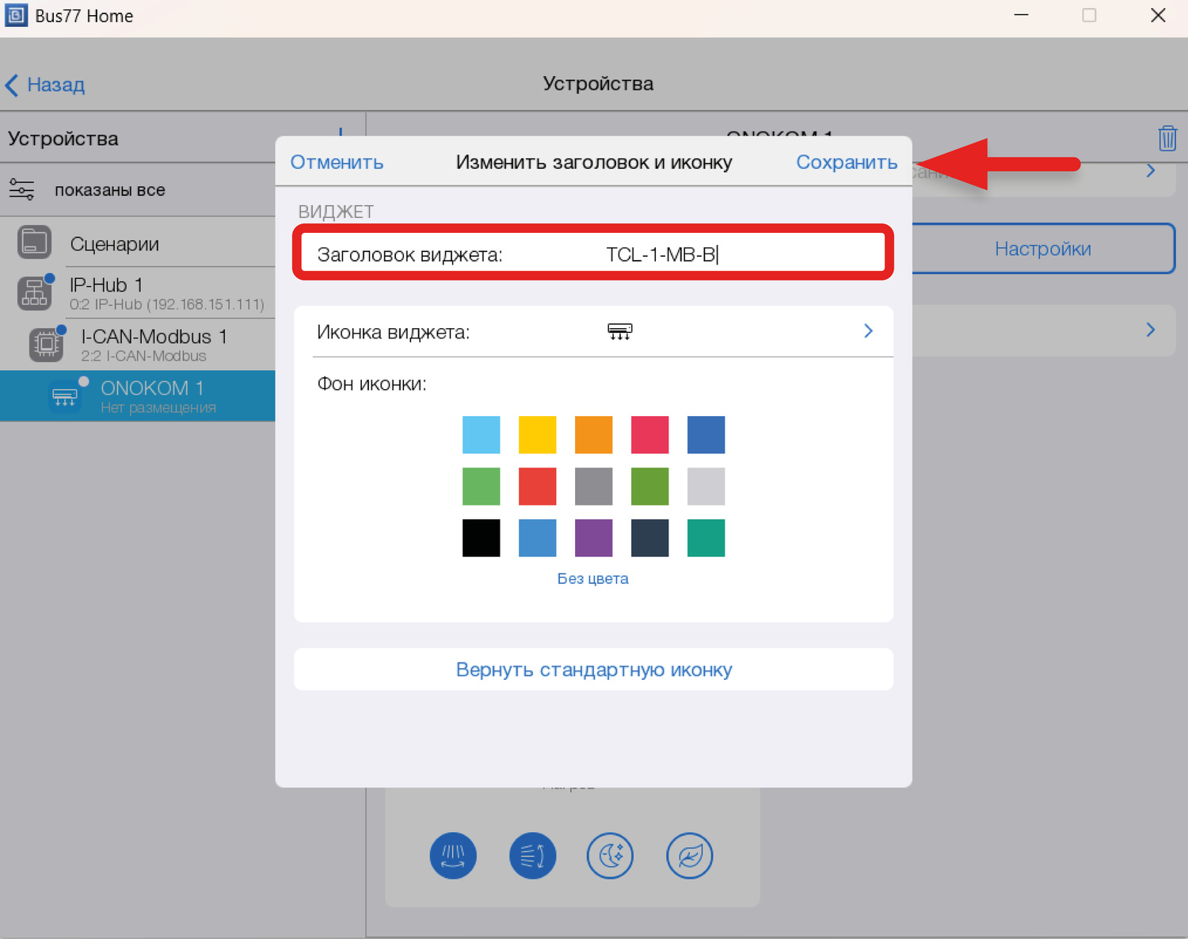This screenshot has width=1188, height=939.
Task: Open the Настройки tab
Action: click(1042, 249)
